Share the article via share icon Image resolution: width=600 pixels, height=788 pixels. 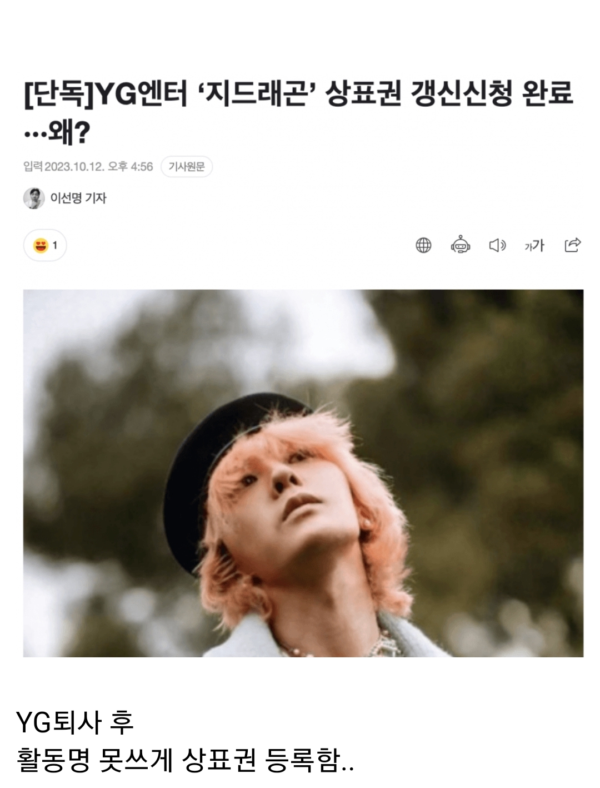(572, 245)
